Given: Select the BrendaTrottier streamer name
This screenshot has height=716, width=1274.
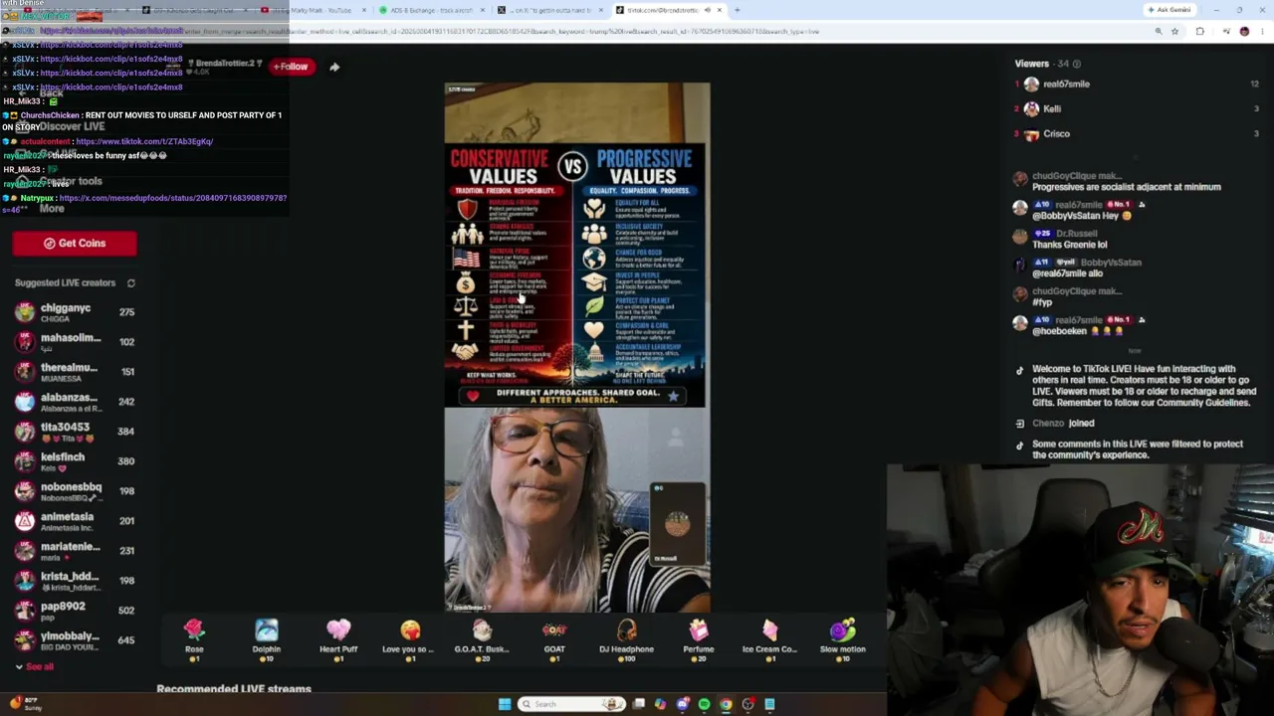Looking at the screenshot, I should 227,64.
